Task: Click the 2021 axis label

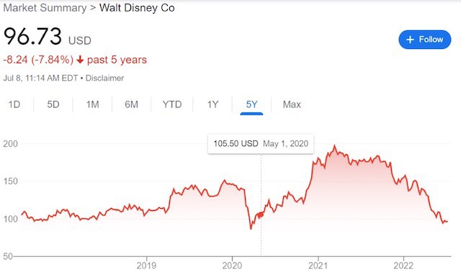Action: click(x=318, y=266)
